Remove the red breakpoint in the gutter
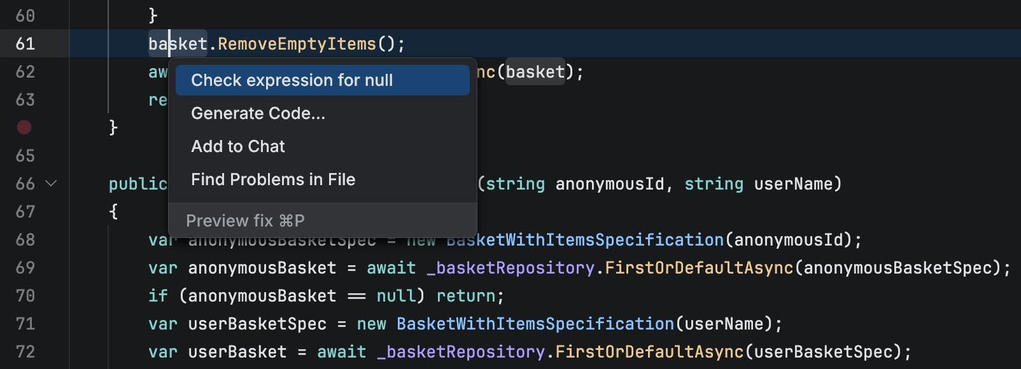 tap(24, 127)
